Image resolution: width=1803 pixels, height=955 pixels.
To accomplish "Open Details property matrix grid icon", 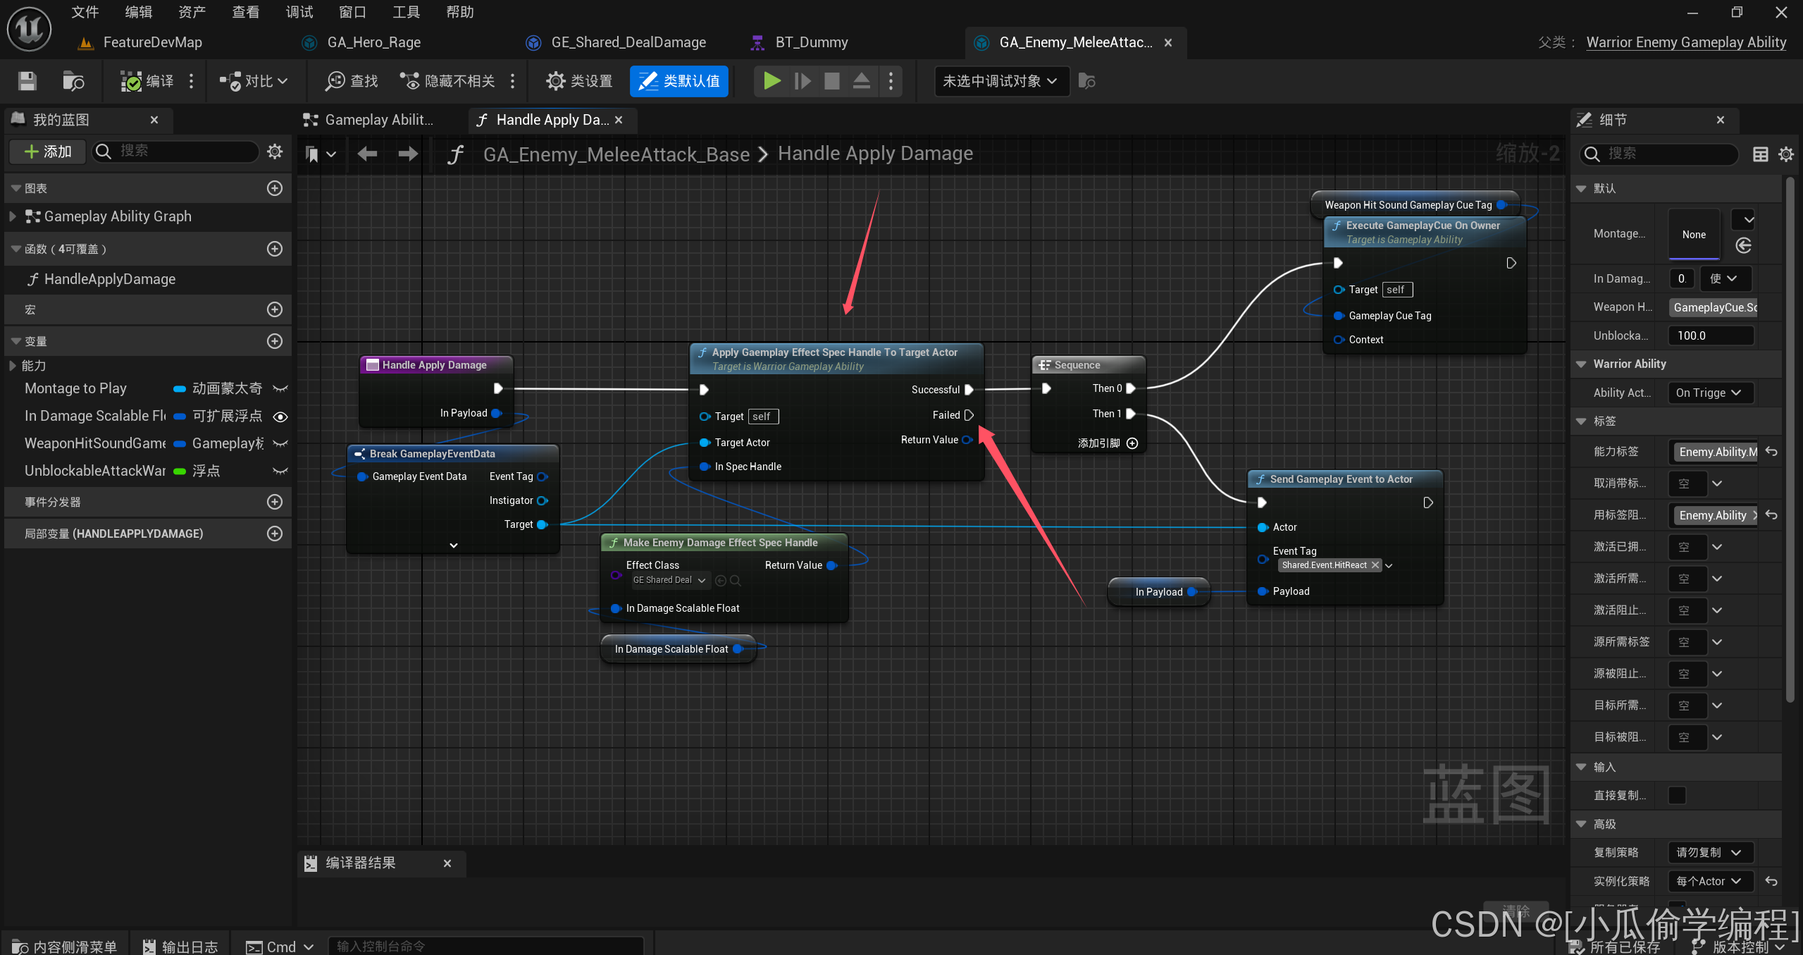I will click(x=1760, y=154).
